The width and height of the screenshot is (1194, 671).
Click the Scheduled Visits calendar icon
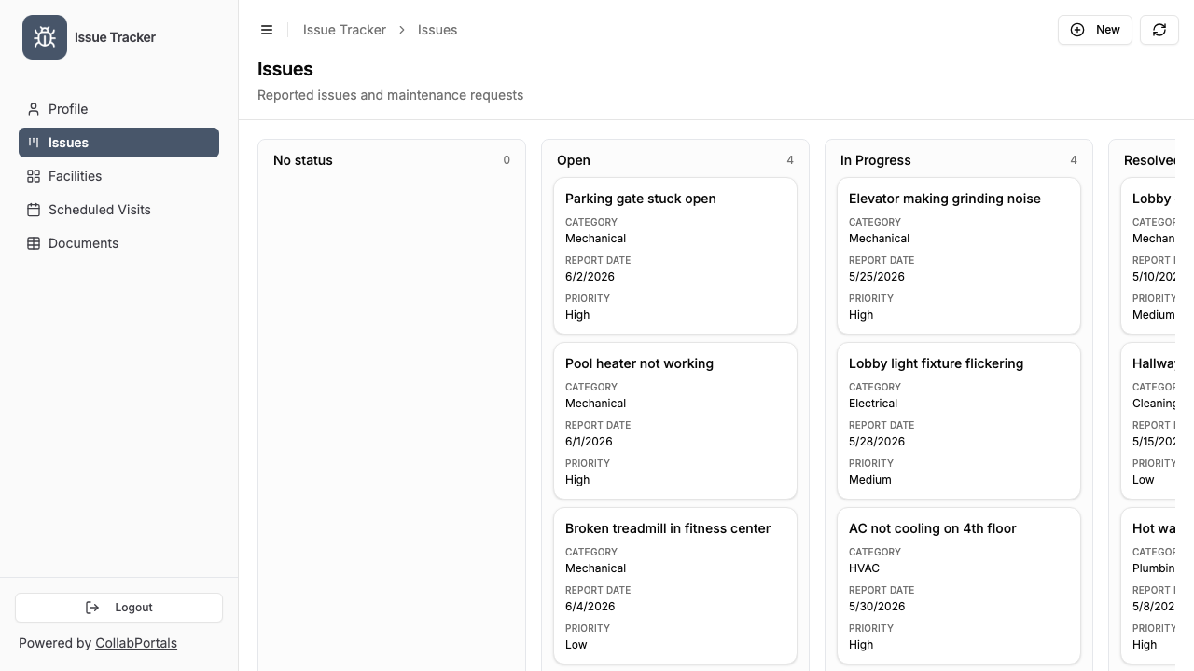click(x=34, y=210)
